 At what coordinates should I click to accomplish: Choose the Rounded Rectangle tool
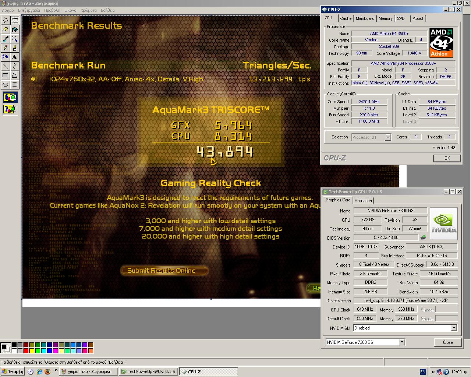click(15, 85)
